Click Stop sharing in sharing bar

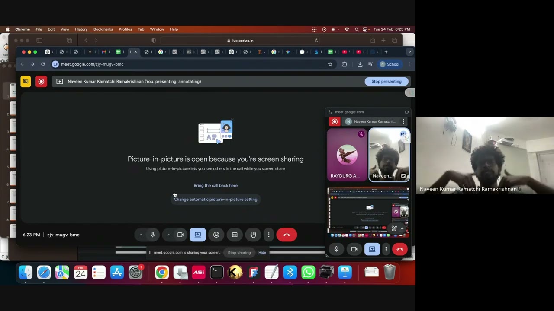[x=239, y=252]
